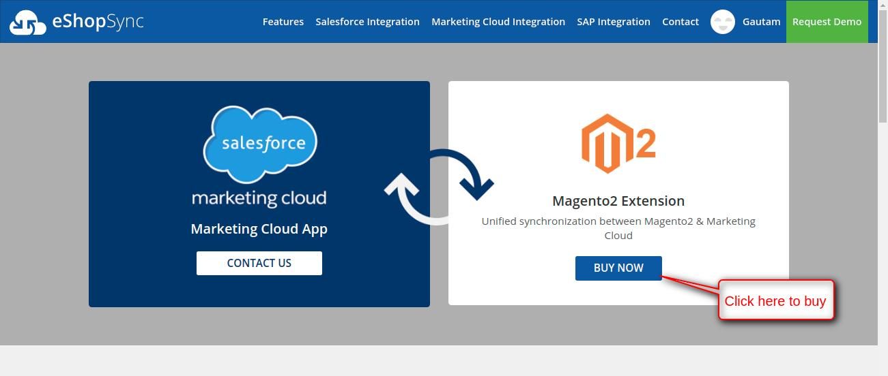This screenshot has height=376, width=888.
Task: Click the BUY NOW button
Action: pyautogui.click(x=618, y=268)
